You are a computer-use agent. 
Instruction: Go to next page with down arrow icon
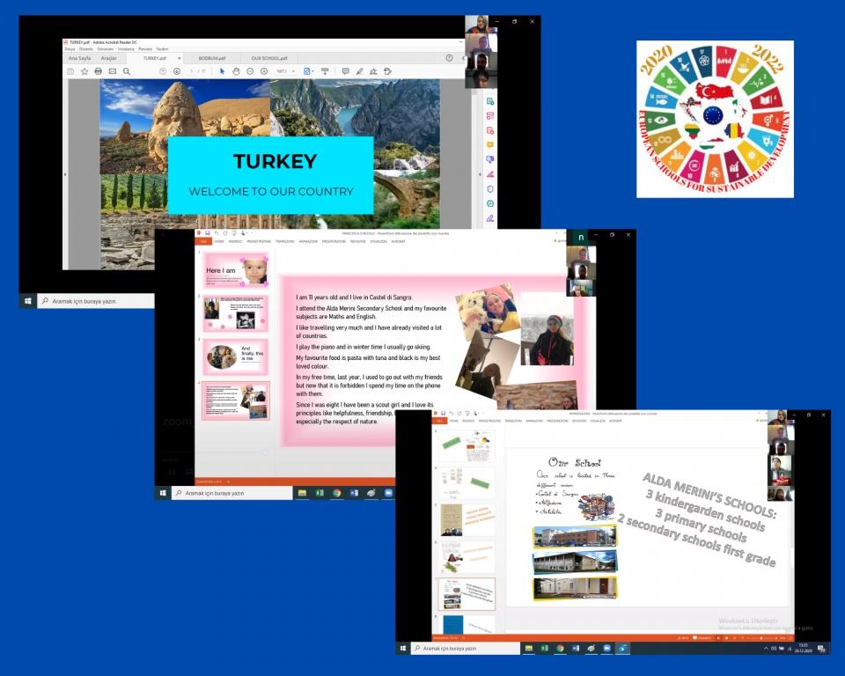[x=176, y=71]
